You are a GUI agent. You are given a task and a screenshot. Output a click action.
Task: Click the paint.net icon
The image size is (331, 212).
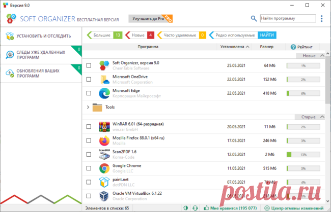click(104, 182)
